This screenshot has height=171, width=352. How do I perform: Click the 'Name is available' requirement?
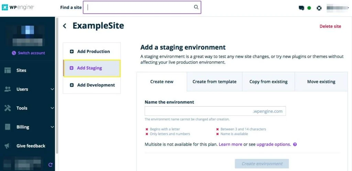click(234, 134)
